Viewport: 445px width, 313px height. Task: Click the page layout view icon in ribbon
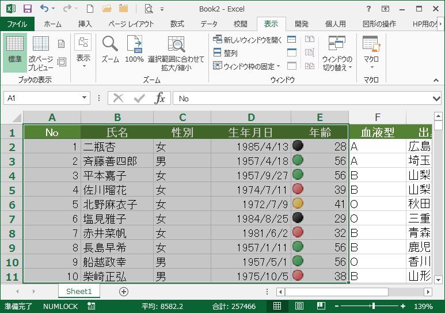click(61, 44)
